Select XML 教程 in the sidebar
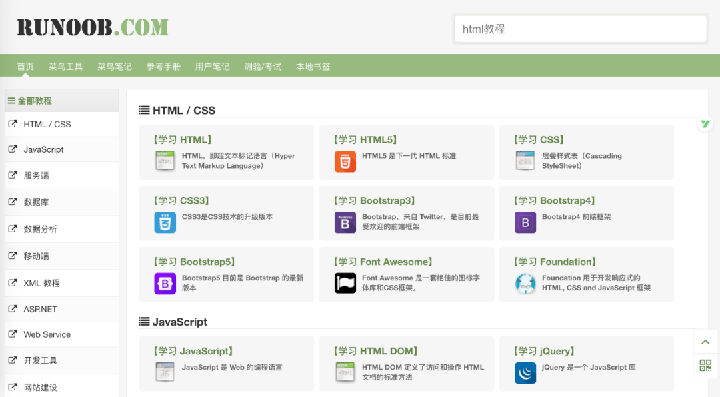Viewport: 720px width, 397px height. click(61, 283)
